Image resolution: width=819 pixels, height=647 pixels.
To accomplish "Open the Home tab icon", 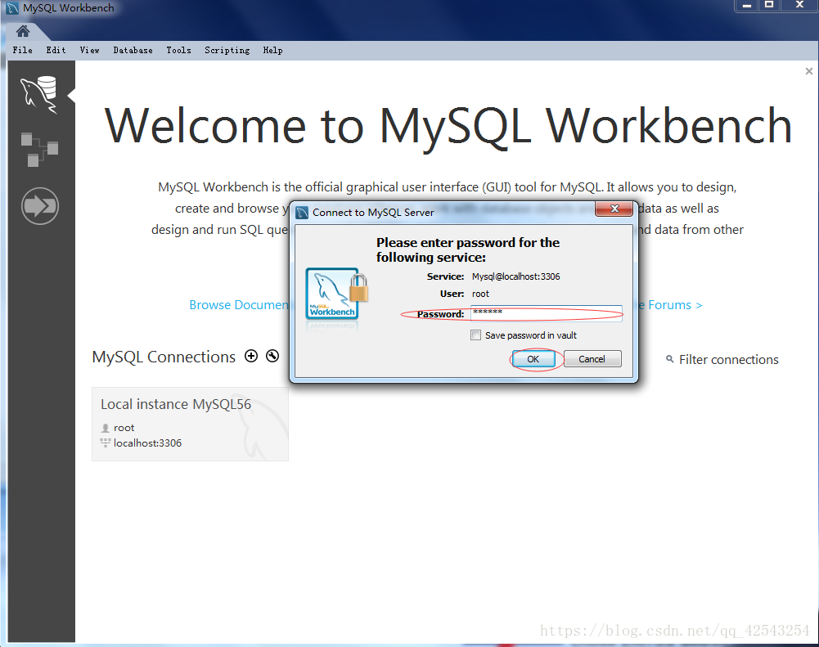I will pos(22,31).
